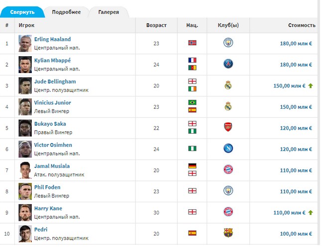Click Kylian Mbappé 180,00 млн € value

[x=296, y=65]
